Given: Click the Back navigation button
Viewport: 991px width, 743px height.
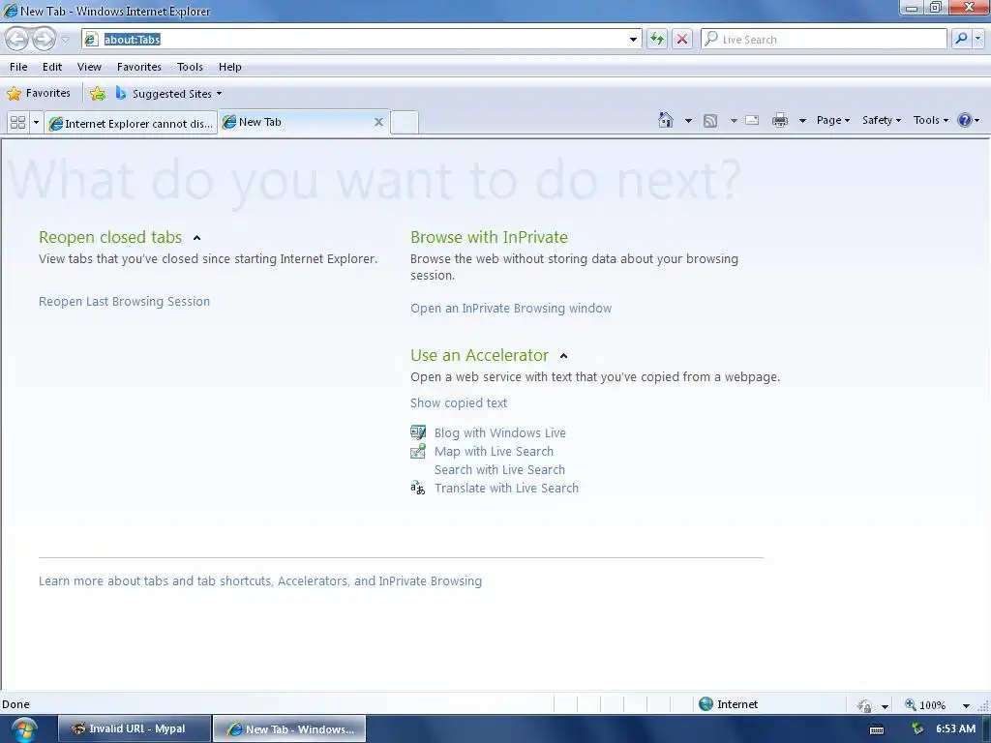Looking at the screenshot, I should pyautogui.click(x=17, y=39).
